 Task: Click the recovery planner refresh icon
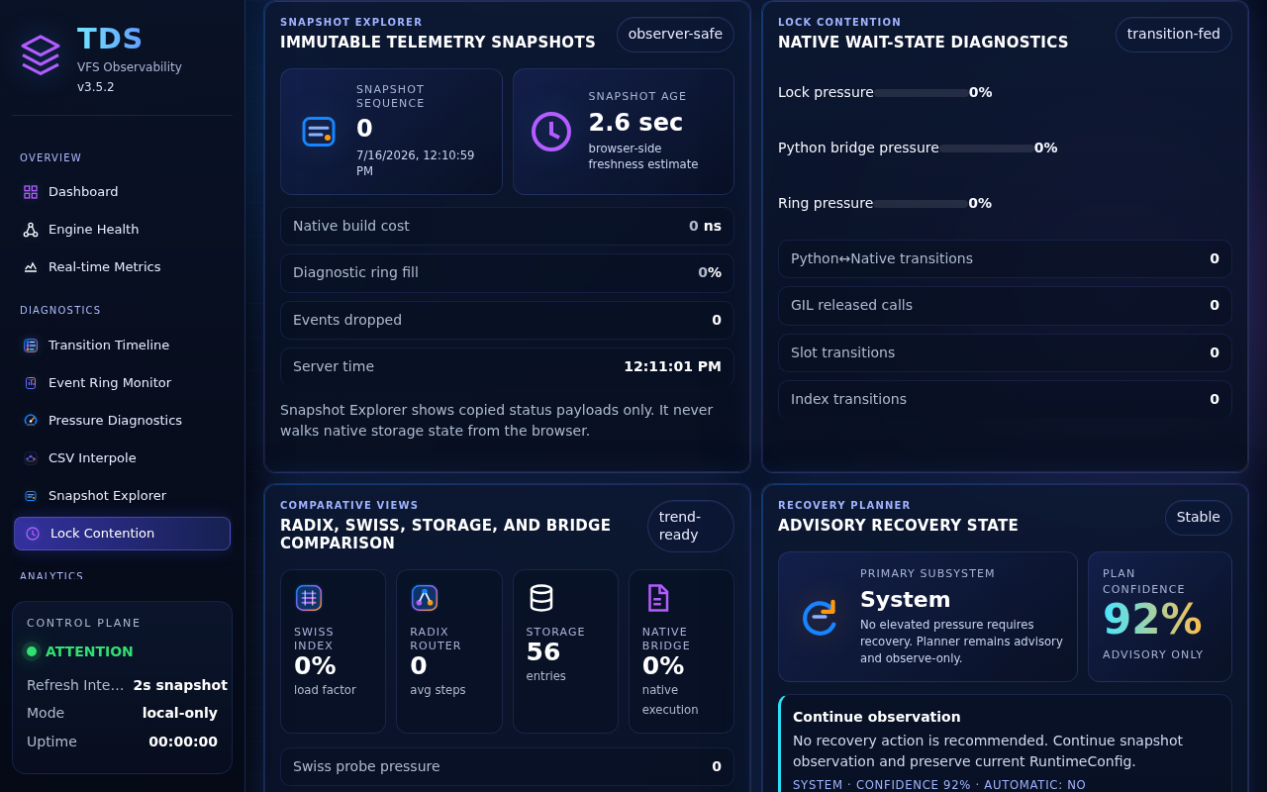click(820, 617)
